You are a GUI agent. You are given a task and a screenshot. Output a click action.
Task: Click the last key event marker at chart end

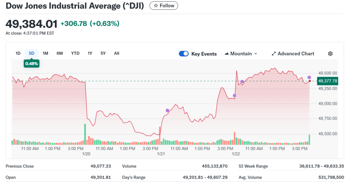click(309, 77)
